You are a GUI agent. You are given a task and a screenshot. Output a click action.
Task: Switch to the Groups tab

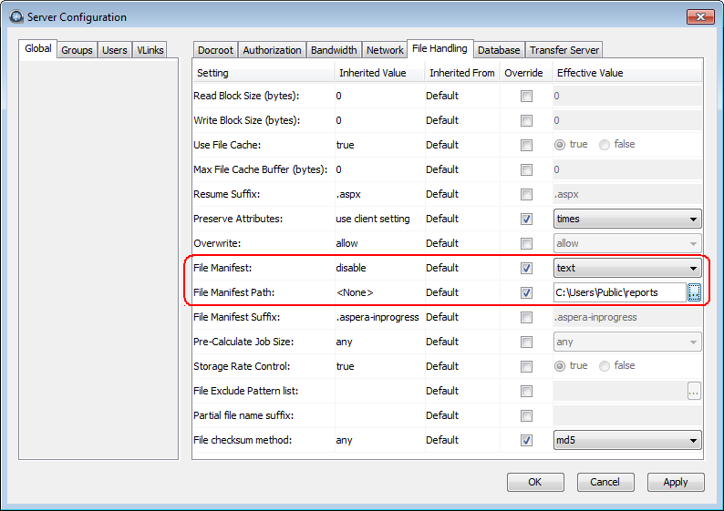tap(77, 50)
